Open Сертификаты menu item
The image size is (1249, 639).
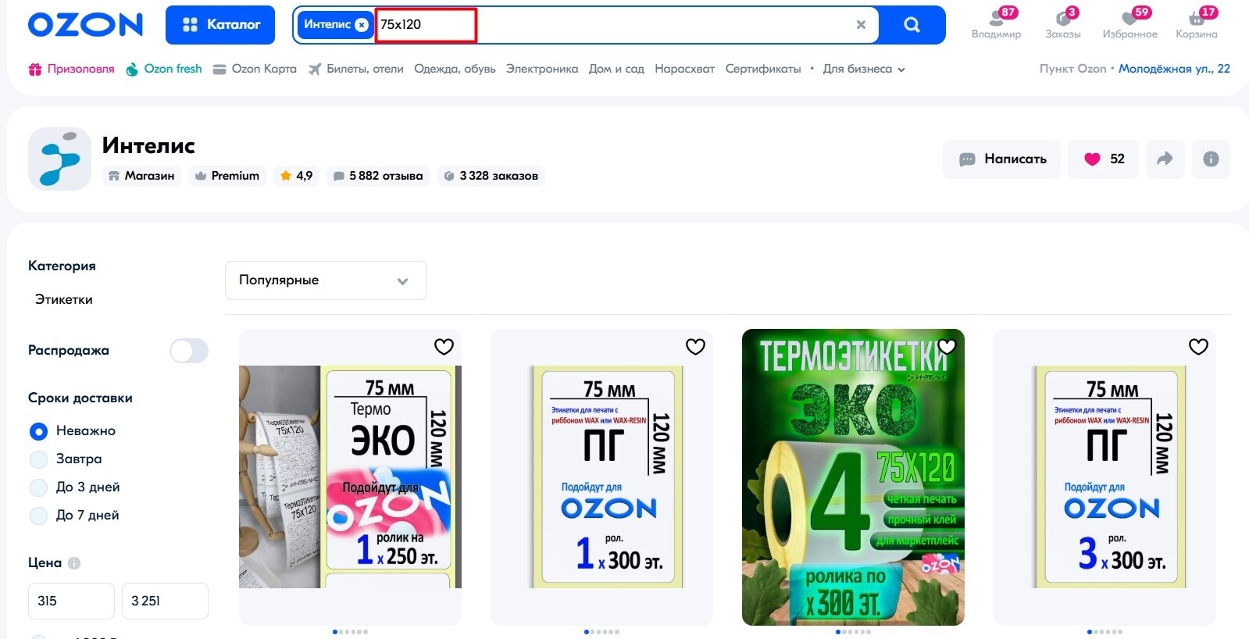coord(763,69)
